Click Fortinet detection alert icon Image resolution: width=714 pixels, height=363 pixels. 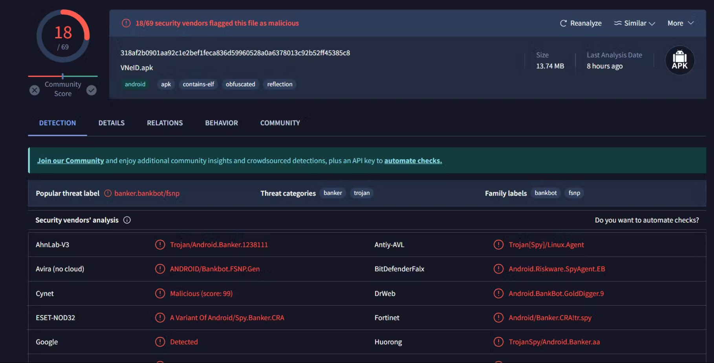tap(498, 317)
